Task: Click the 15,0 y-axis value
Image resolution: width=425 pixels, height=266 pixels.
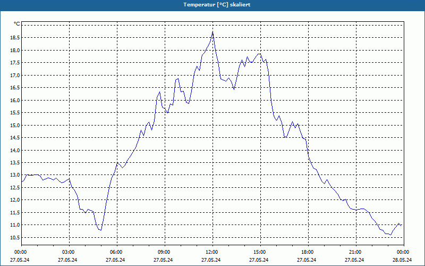Action: [x=15, y=125]
